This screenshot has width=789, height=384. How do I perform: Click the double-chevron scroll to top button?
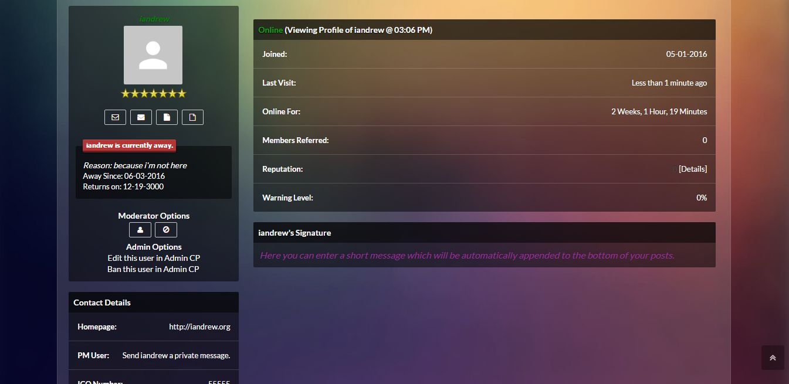(773, 358)
